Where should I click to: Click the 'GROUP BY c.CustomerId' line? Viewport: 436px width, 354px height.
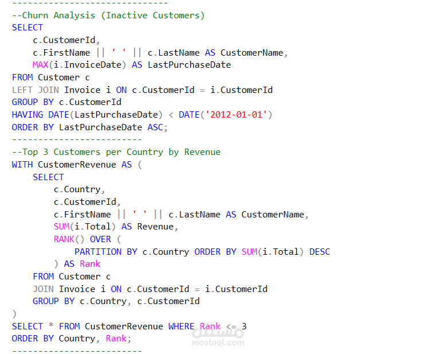(x=66, y=102)
